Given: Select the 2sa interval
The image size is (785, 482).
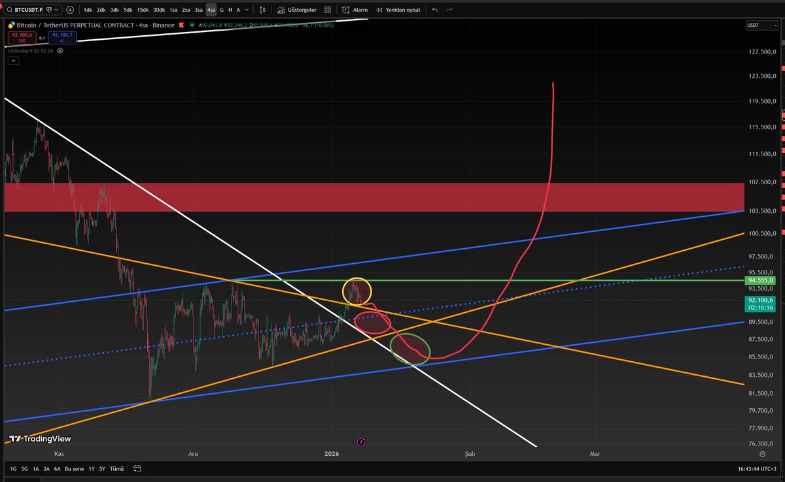Looking at the screenshot, I should 186,10.
